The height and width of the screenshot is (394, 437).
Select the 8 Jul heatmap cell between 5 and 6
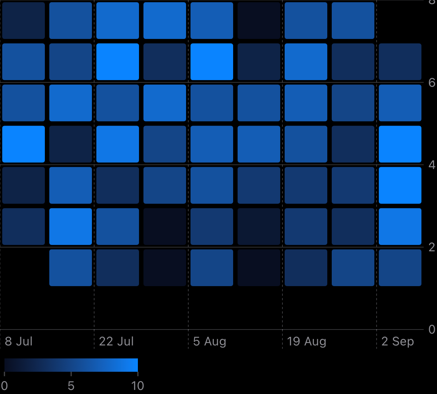pos(23,103)
